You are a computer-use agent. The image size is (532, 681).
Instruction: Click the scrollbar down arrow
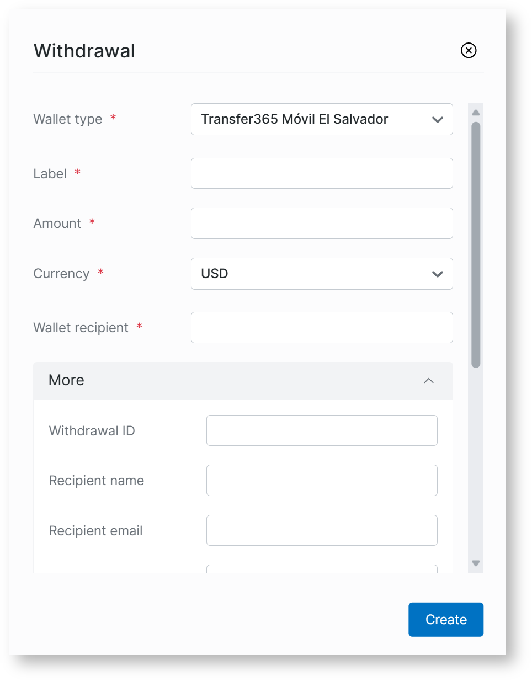(476, 563)
